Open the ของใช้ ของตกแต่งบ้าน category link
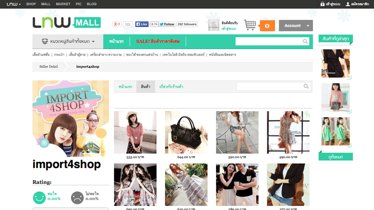The width and height of the screenshot is (374, 210). (x=142, y=55)
